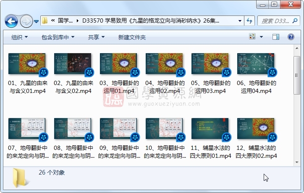Select video 06、地母翻卦的运用04.mp4 thumbnail
The image size is (304, 193).
tap(256, 64)
